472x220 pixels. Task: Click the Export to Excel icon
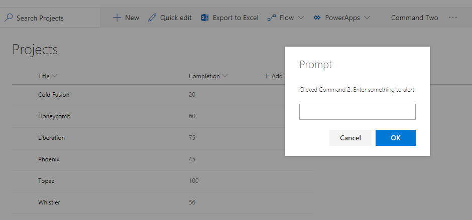pyautogui.click(x=205, y=18)
